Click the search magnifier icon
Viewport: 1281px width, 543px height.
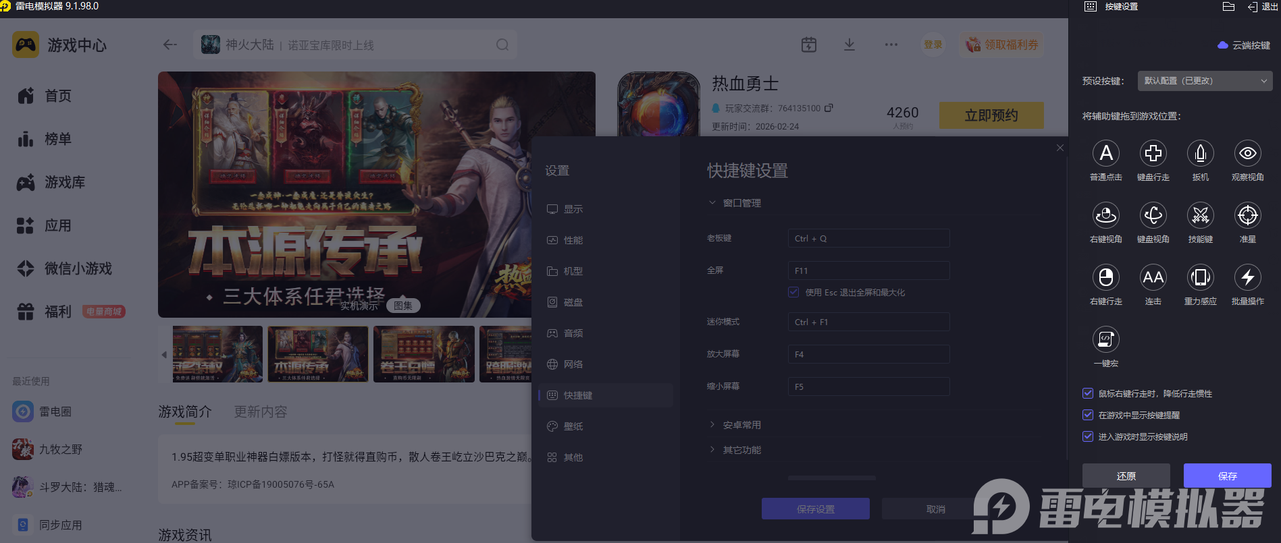pyautogui.click(x=502, y=45)
